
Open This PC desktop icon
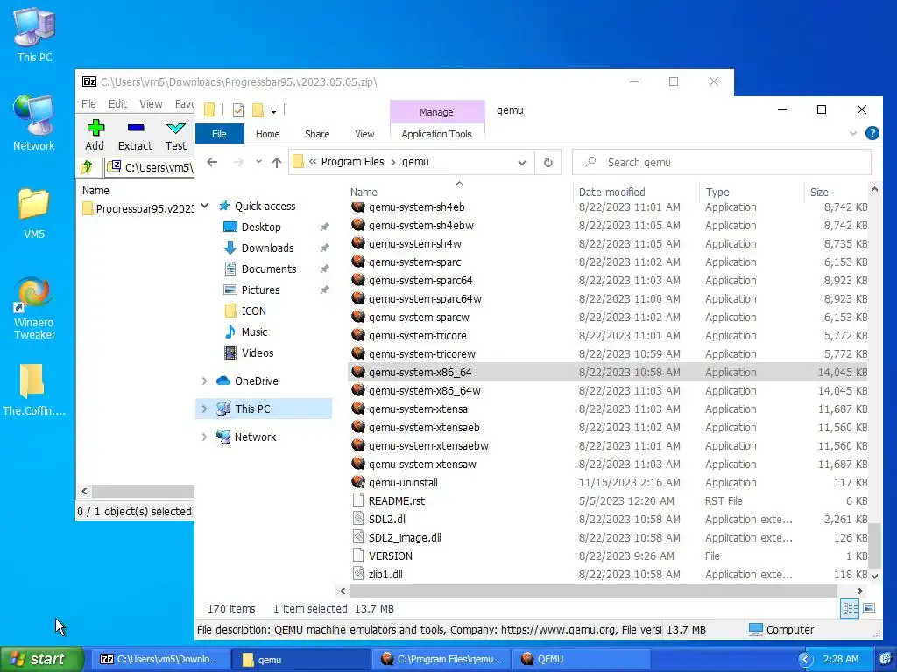(34, 35)
